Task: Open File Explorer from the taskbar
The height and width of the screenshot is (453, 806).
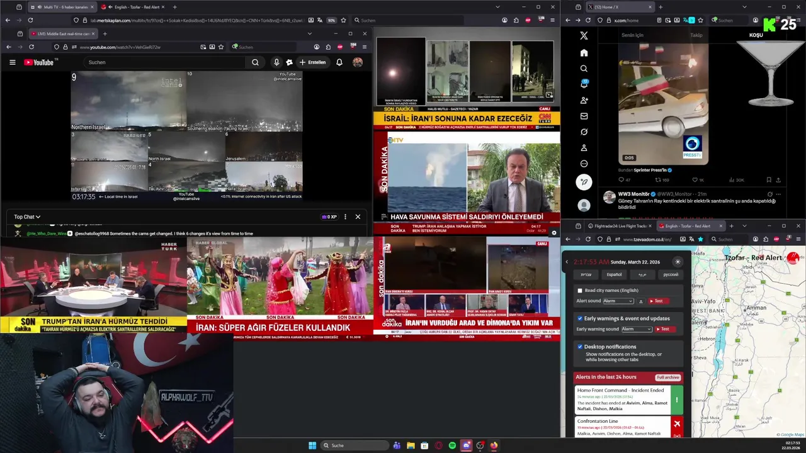Action: tap(411, 445)
